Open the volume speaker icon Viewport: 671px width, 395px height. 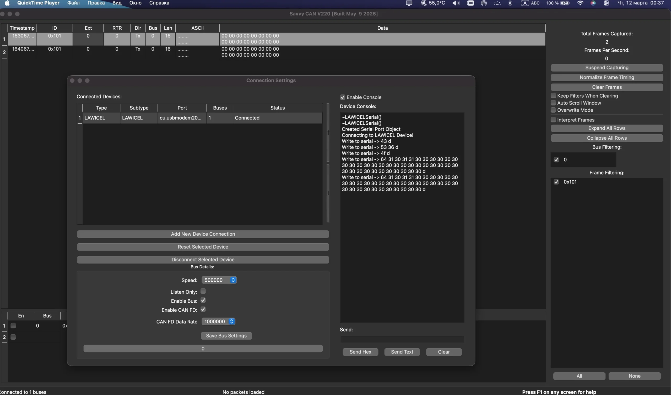point(456,3)
